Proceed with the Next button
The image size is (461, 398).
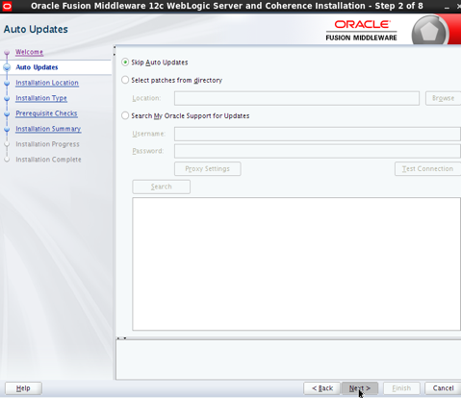[360, 388]
